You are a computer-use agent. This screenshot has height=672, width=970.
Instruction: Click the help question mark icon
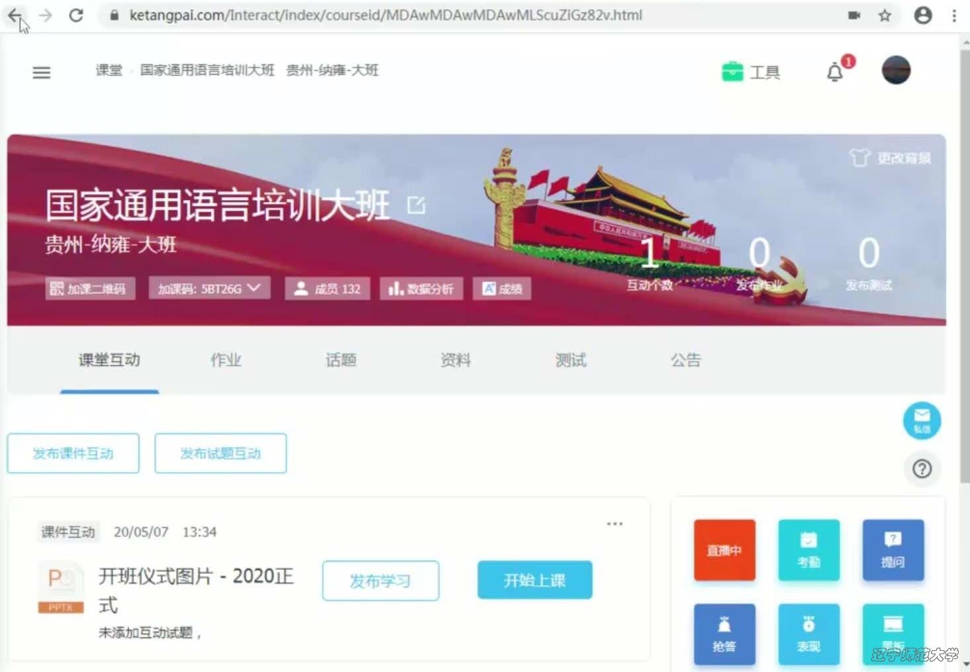coord(922,469)
